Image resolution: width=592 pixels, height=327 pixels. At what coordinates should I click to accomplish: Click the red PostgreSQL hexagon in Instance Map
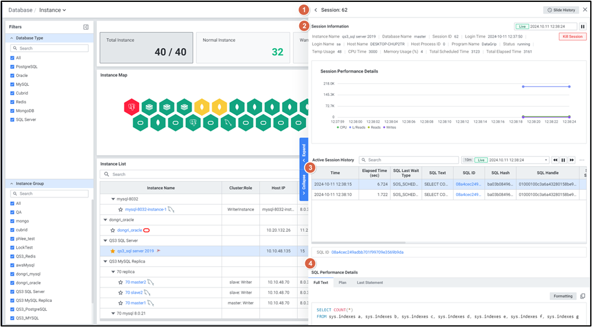(131, 106)
